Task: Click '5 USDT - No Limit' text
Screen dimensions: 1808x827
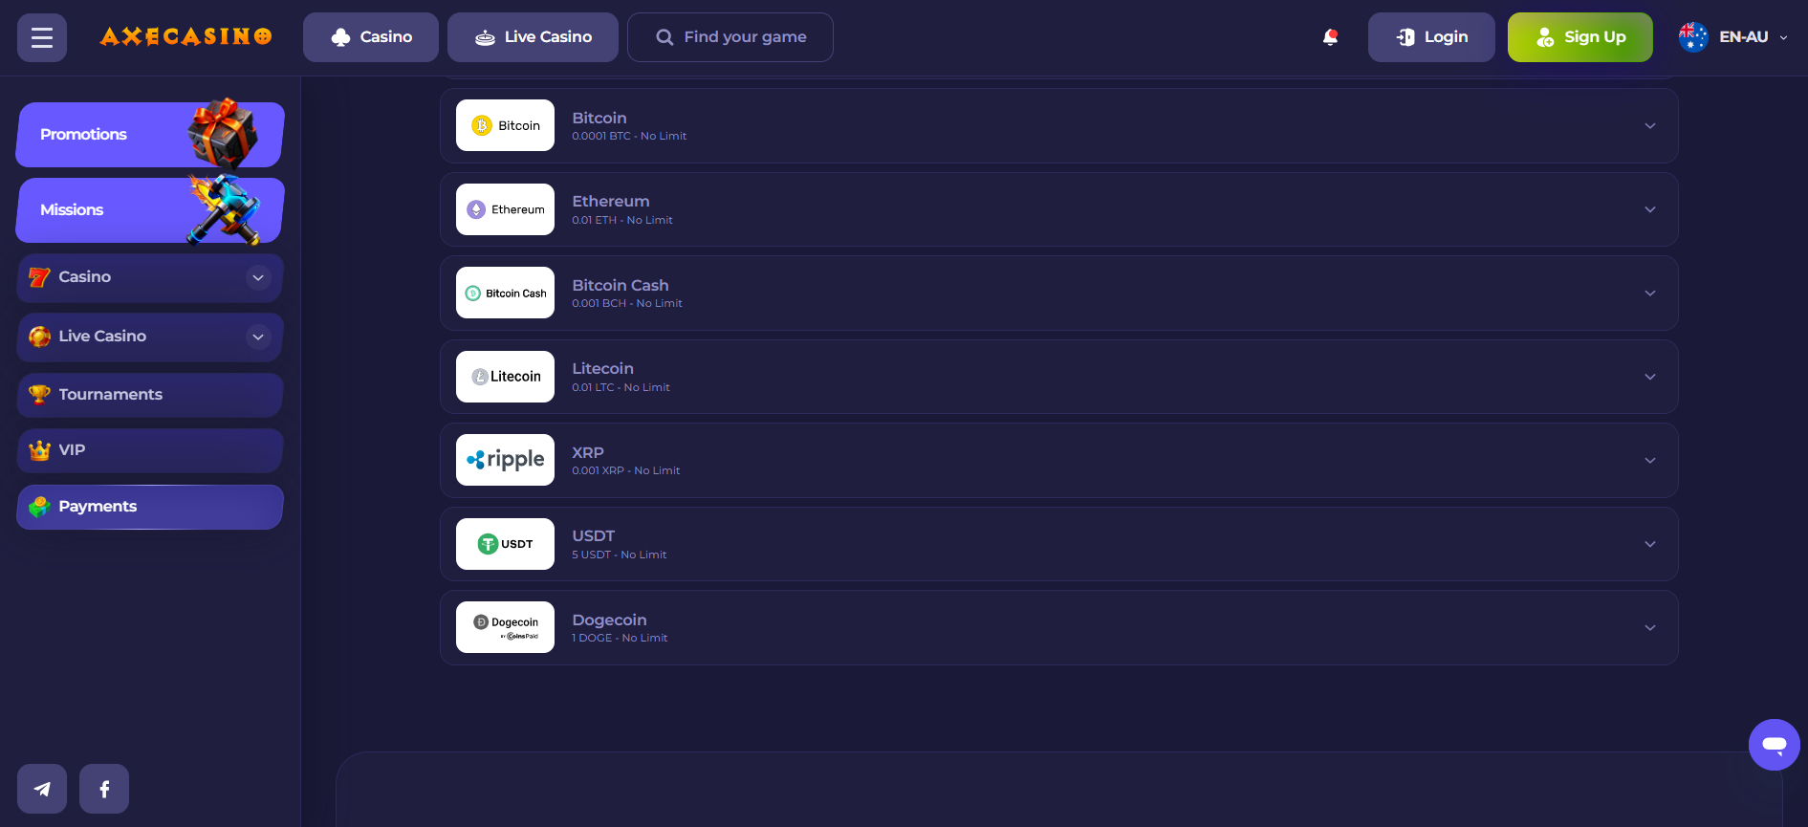Action: click(x=620, y=555)
